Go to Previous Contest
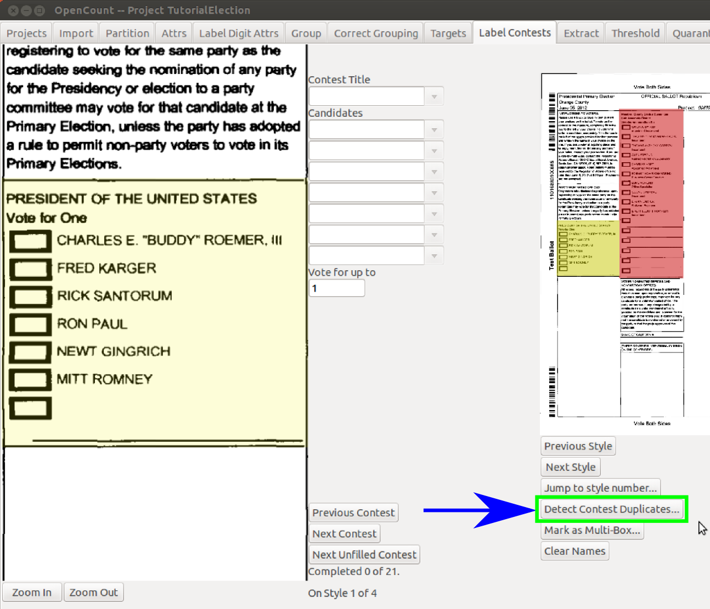The image size is (710, 609). (353, 513)
